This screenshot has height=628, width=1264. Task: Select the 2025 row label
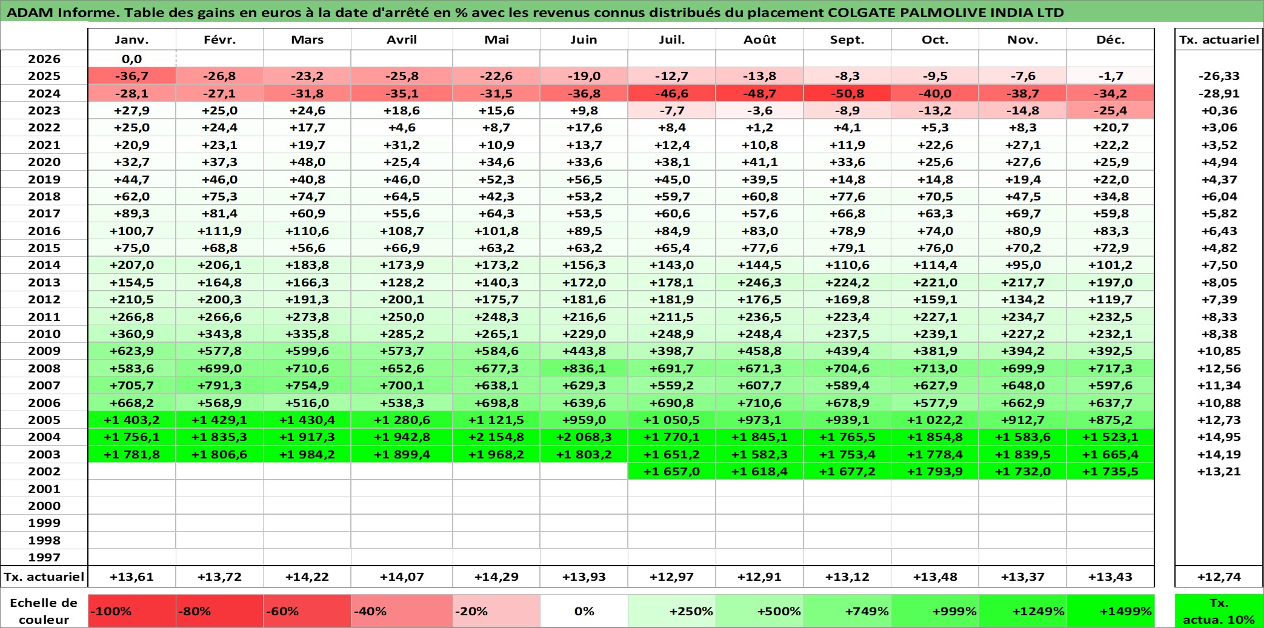[x=44, y=76]
